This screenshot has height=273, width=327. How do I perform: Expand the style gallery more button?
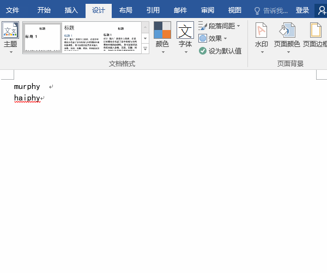145,49
